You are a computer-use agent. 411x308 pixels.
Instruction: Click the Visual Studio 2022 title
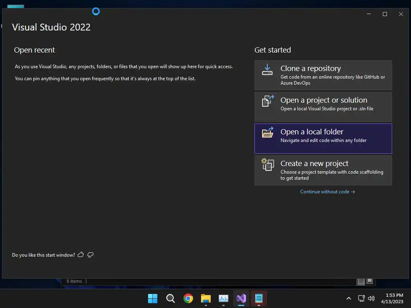click(x=51, y=27)
